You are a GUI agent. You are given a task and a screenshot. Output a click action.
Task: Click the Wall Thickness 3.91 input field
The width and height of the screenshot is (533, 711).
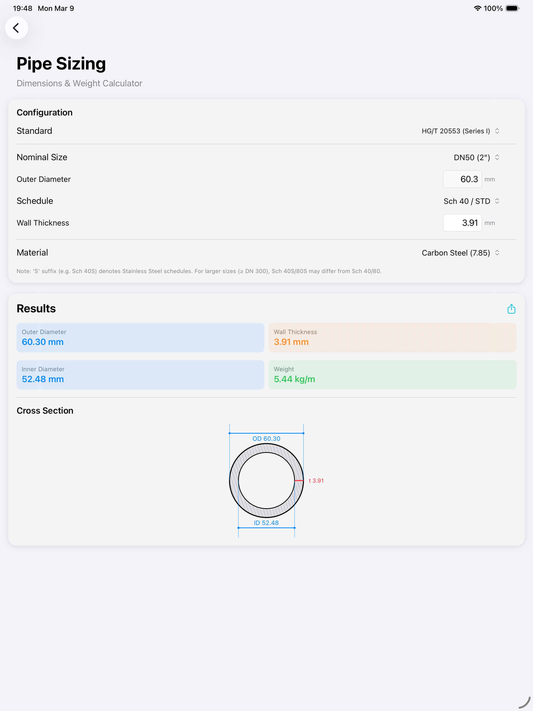[462, 223]
